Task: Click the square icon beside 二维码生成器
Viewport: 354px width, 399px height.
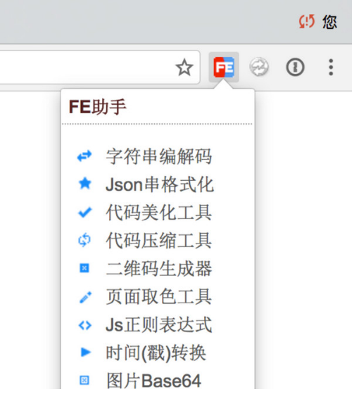Action: [84, 268]
